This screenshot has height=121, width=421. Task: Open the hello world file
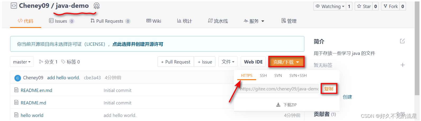click(x=32, y=115)
